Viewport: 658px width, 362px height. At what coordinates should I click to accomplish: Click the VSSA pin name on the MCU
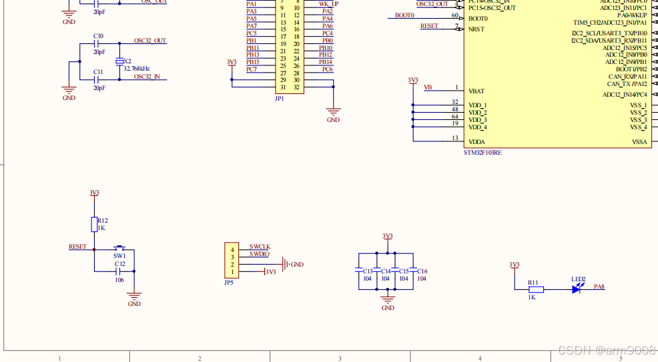[639, 142]
